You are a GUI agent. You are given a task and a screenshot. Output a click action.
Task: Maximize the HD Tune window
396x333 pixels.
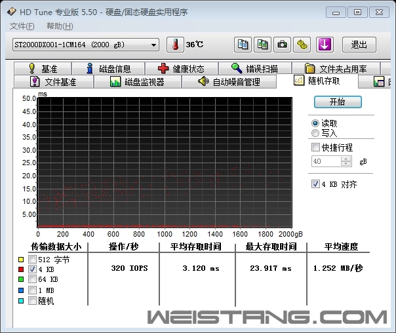click(x=357, y=12)
